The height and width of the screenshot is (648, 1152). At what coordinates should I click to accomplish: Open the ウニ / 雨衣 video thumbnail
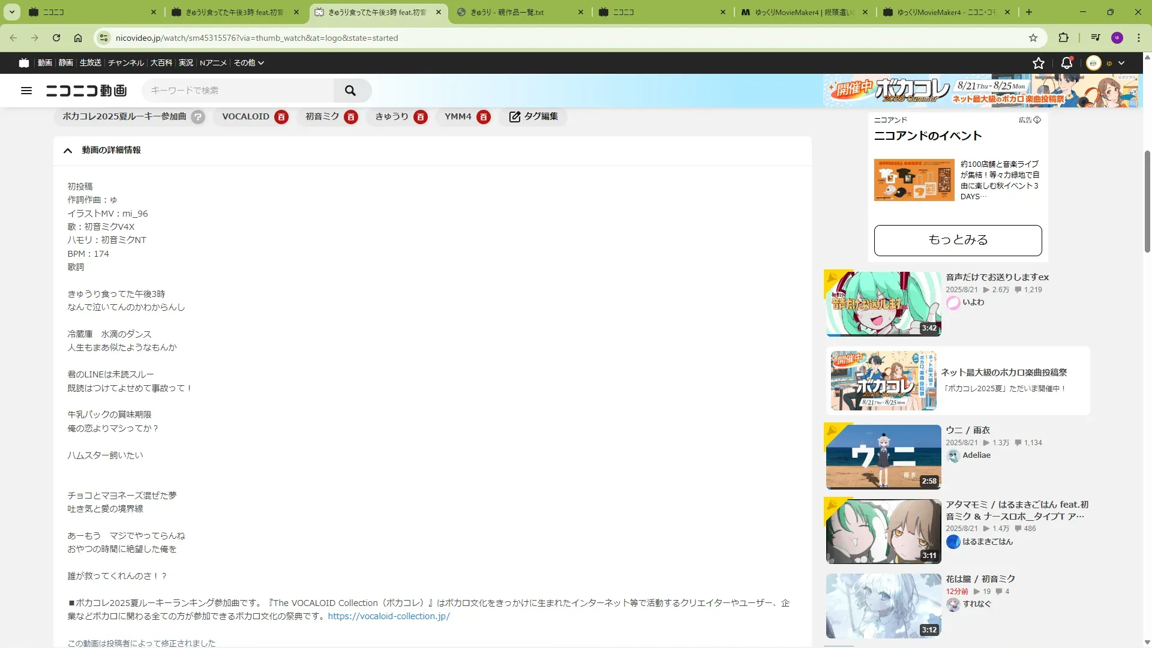click(x=883, y=457)
